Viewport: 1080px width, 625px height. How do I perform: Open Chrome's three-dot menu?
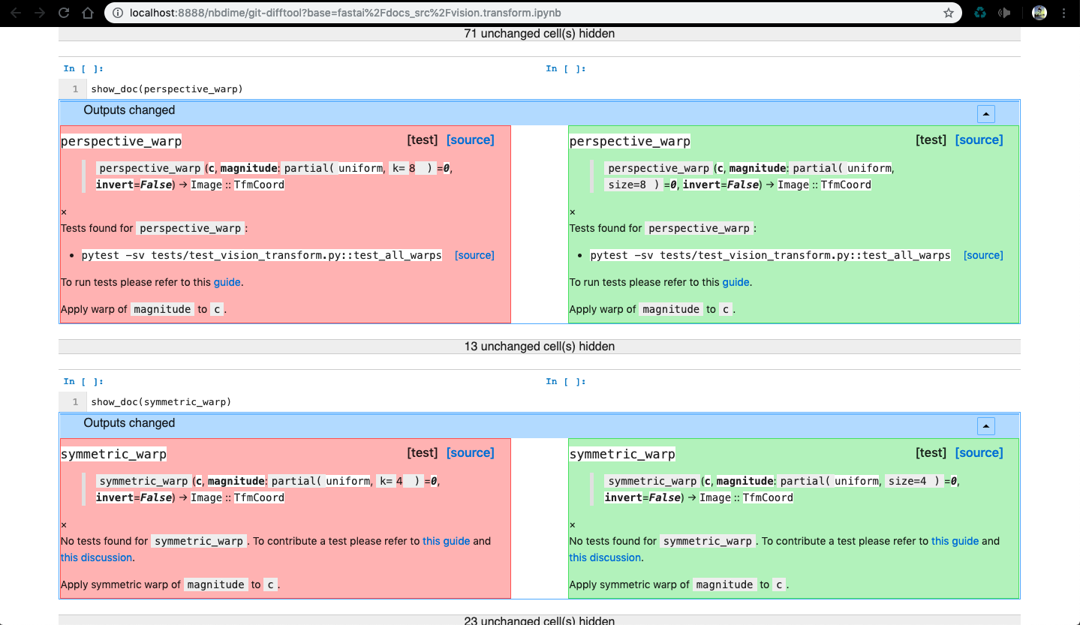[1065, 13]
